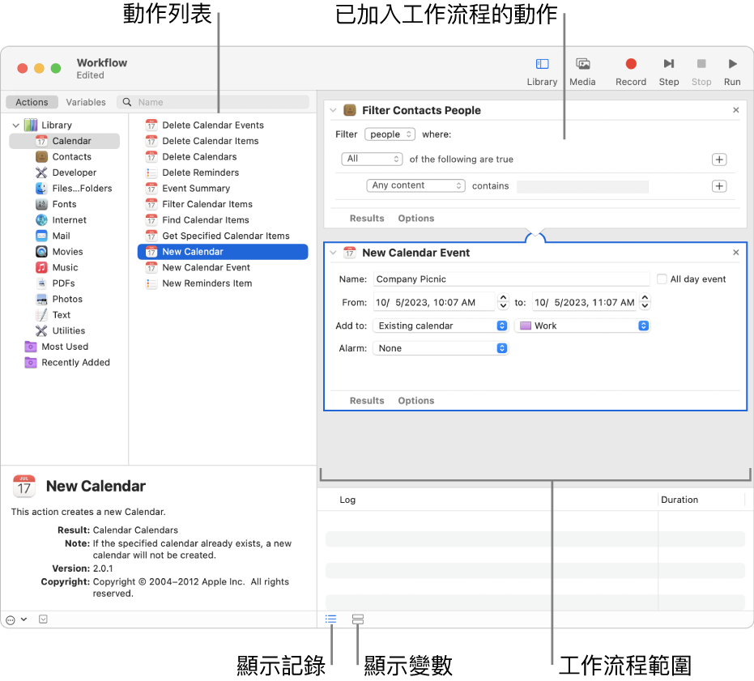Select the Delete Reminders action
The image size is (754, 681).
click(193, 173)
